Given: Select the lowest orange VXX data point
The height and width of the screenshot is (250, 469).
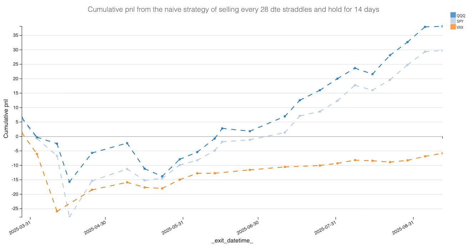Looking at the screenshot, I should tap(57, 211).
